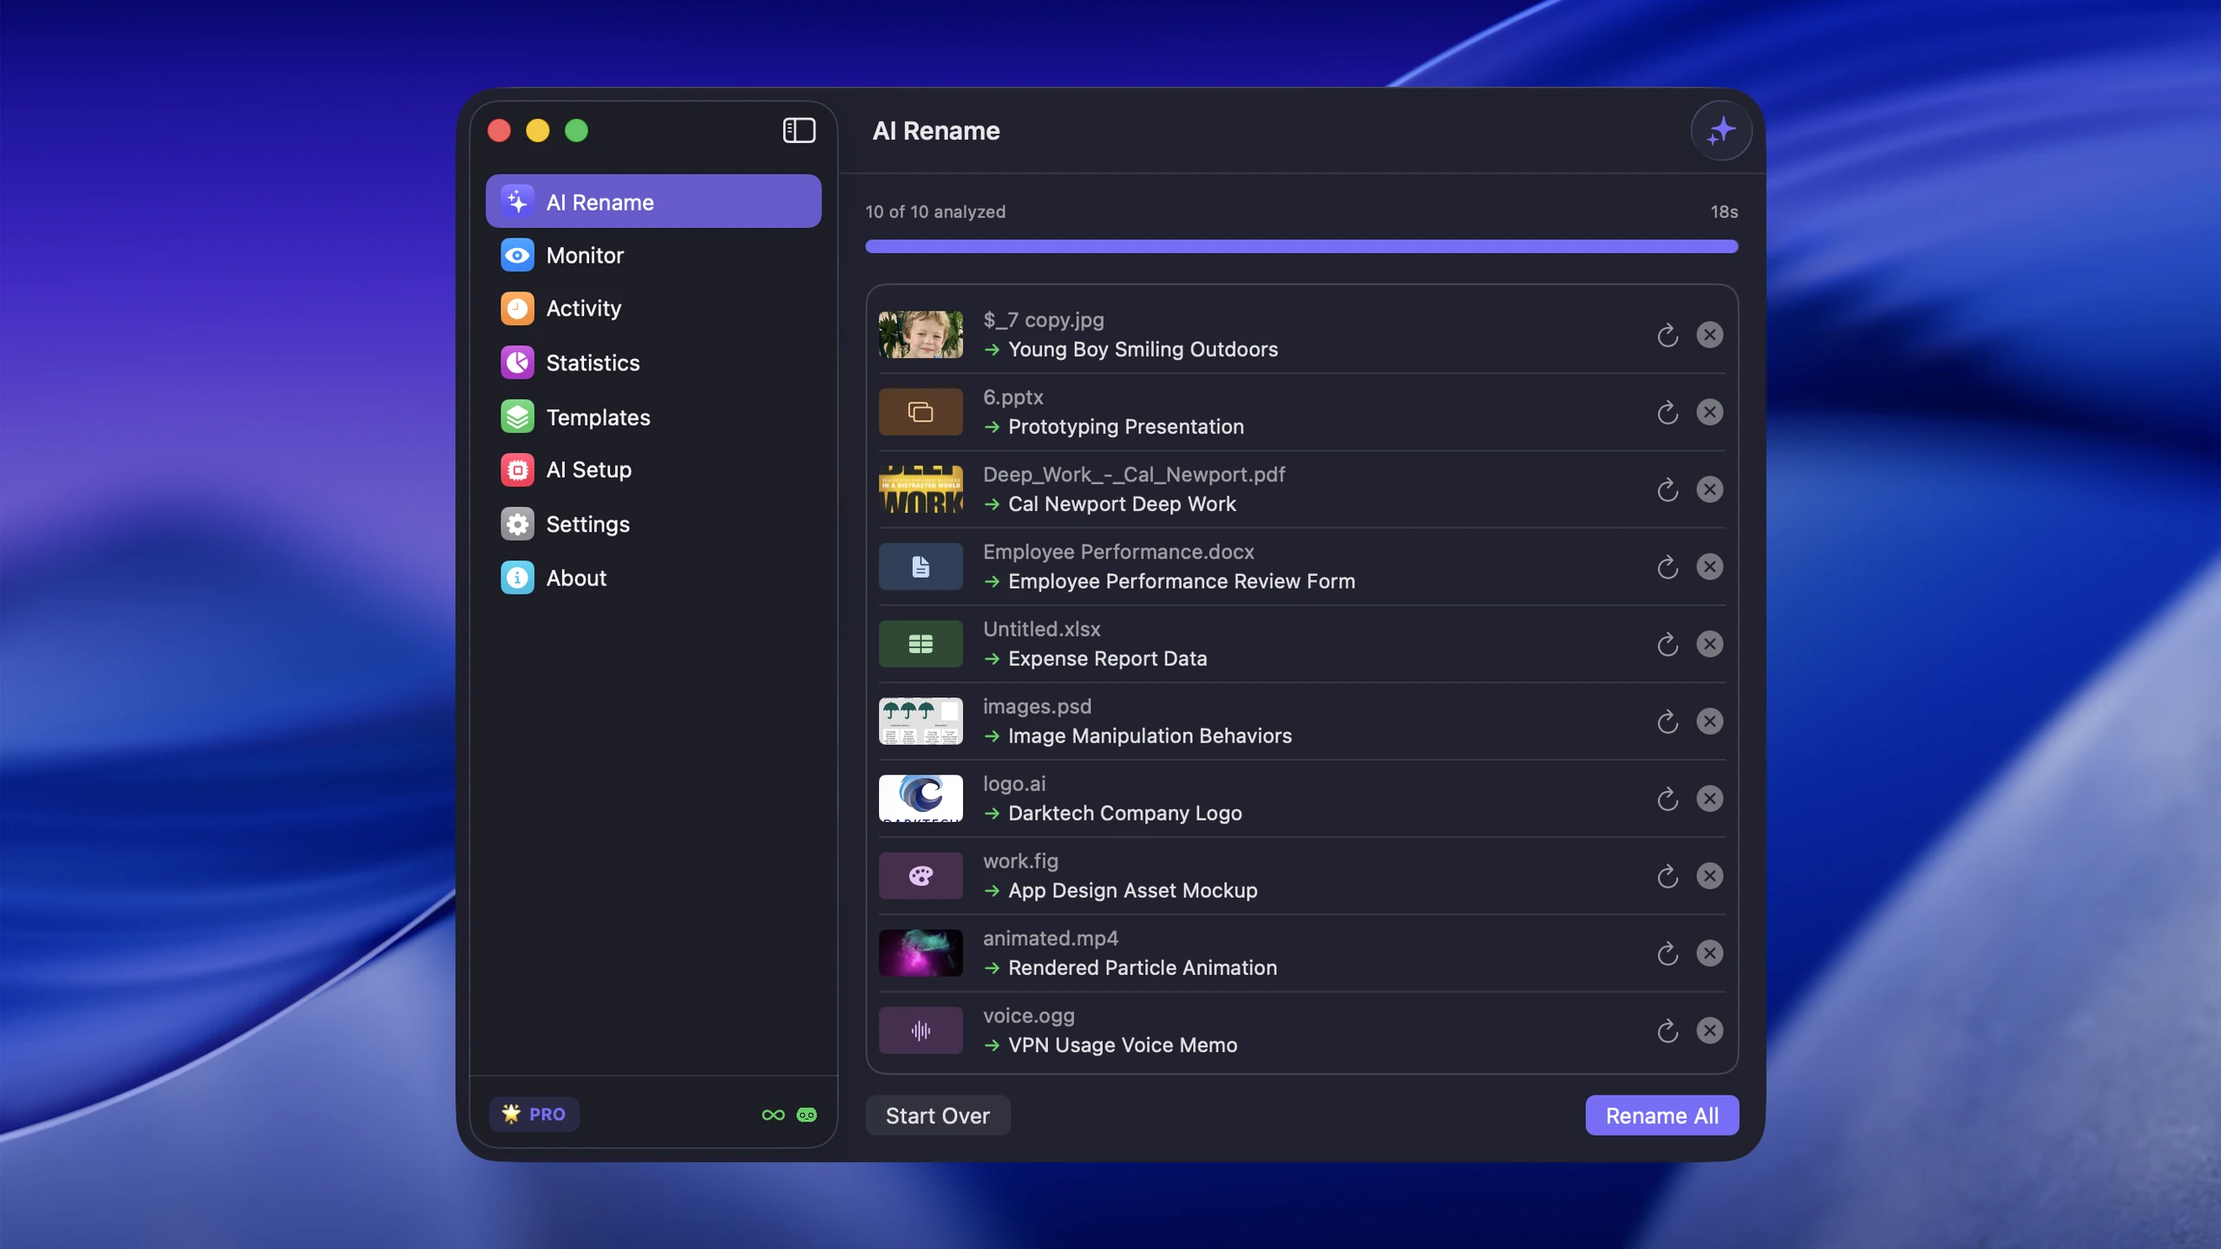
Task: Remove Employee Performance.docx from the list
Action: tap(1709, 566)
